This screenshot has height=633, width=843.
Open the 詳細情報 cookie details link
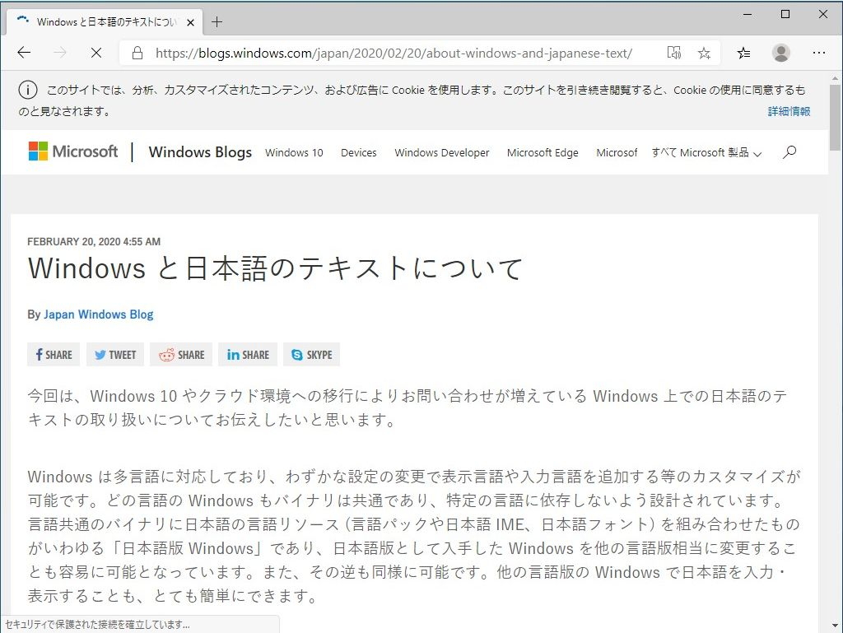point(789,111)
